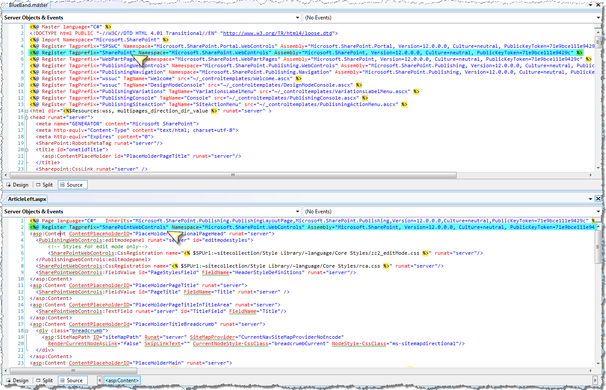Switch BlueBand.master pane to Design view

click(17, 185)
